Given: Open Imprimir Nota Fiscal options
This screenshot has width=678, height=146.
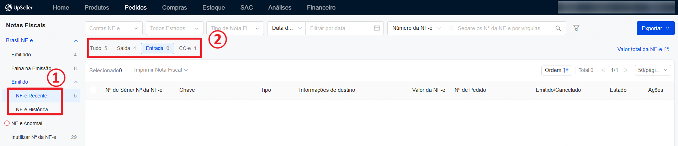Looking at the screenshot, I should [161, 70].
